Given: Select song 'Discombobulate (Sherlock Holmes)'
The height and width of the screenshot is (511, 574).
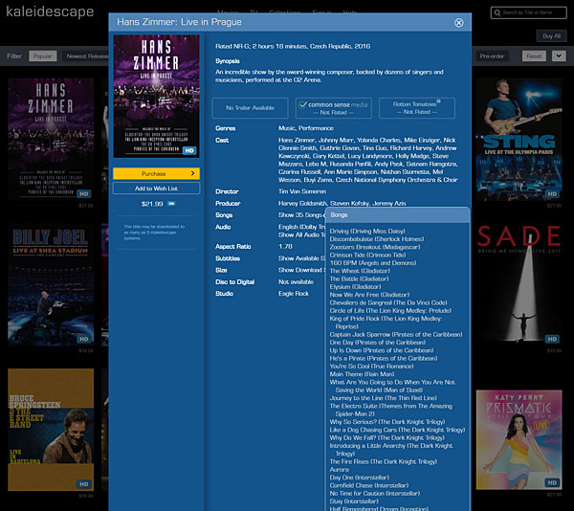Looking at the screenshot, I should [x=377, y=239].
